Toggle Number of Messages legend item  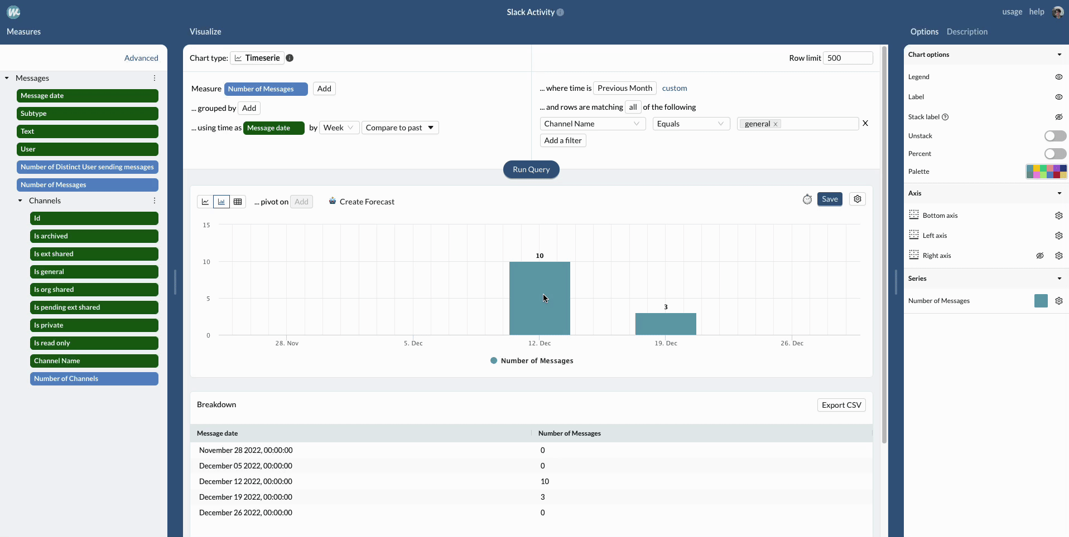pos(532,361)
